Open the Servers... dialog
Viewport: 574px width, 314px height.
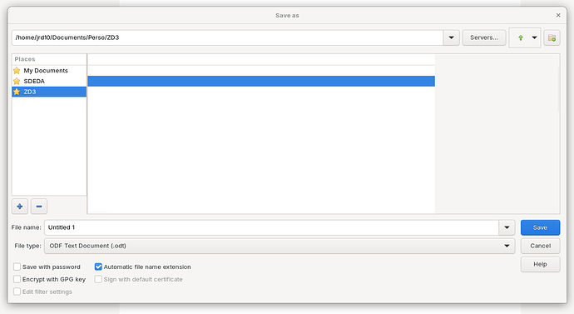tap(484, 37)
